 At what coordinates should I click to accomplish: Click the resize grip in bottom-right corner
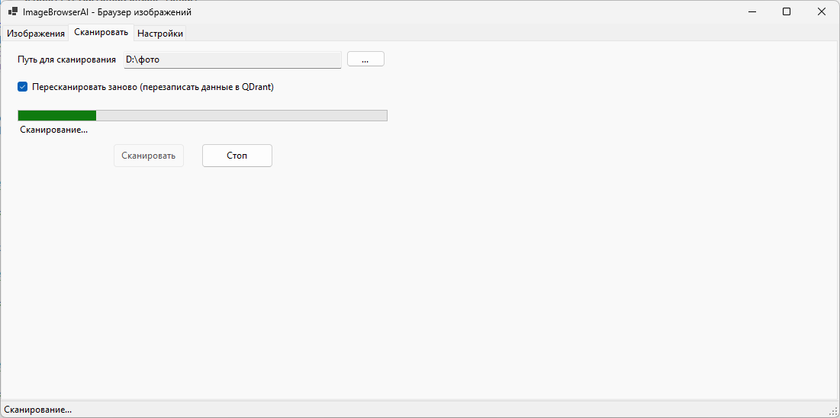pyautogui.click(x=833, y=411)
